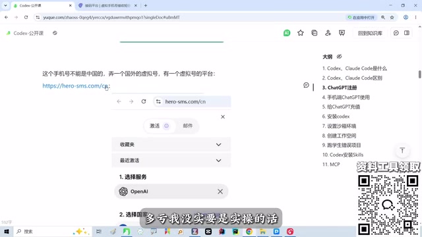The image size is (422, 237).
Task: Open the hero-sms.com/cn hyperlink
Action: coord(75,86)
